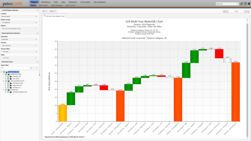Uncheck the UNITED KINGDOM checkbox

pyautogui.click(x=8, y=92)
